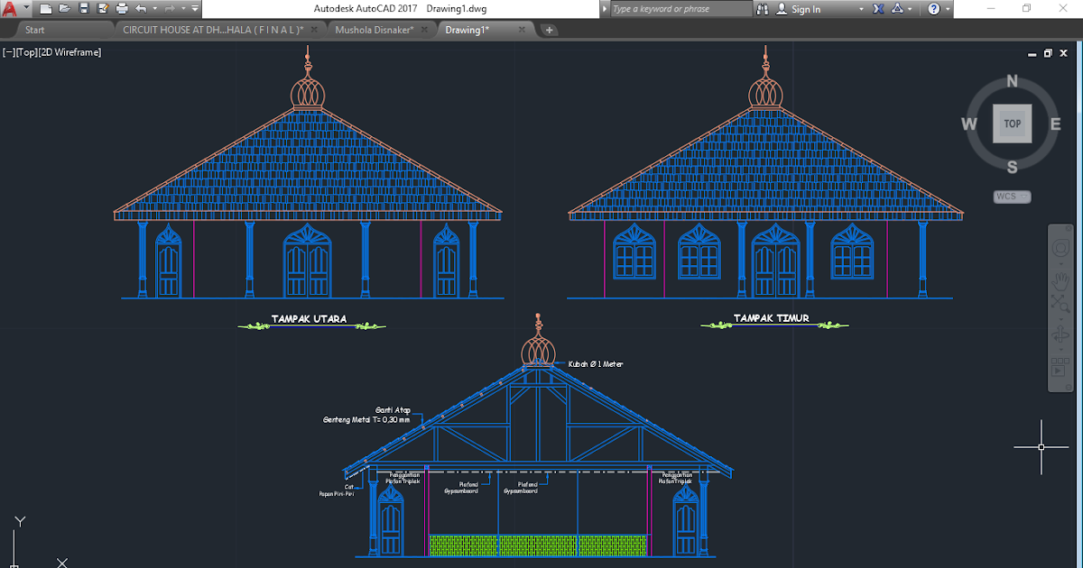1083x568 pixels.
Task: Click the Save As icon
Action: click(102, 9)
